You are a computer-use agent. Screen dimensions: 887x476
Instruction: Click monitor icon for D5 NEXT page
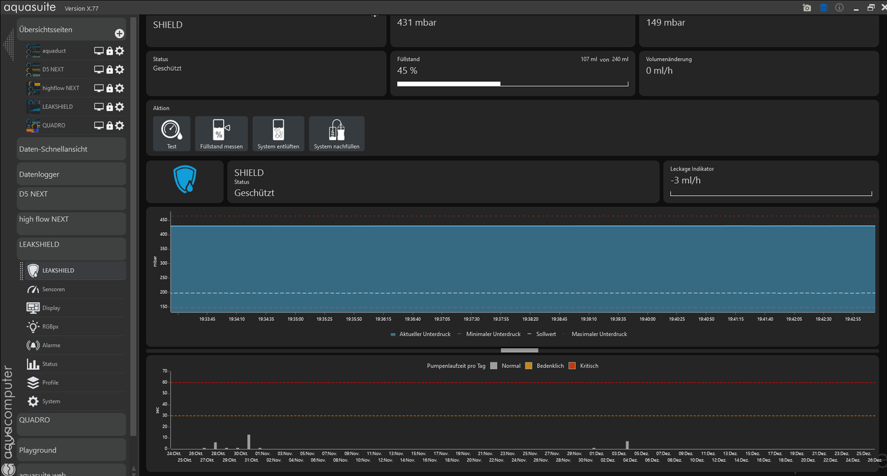[99, 69]
